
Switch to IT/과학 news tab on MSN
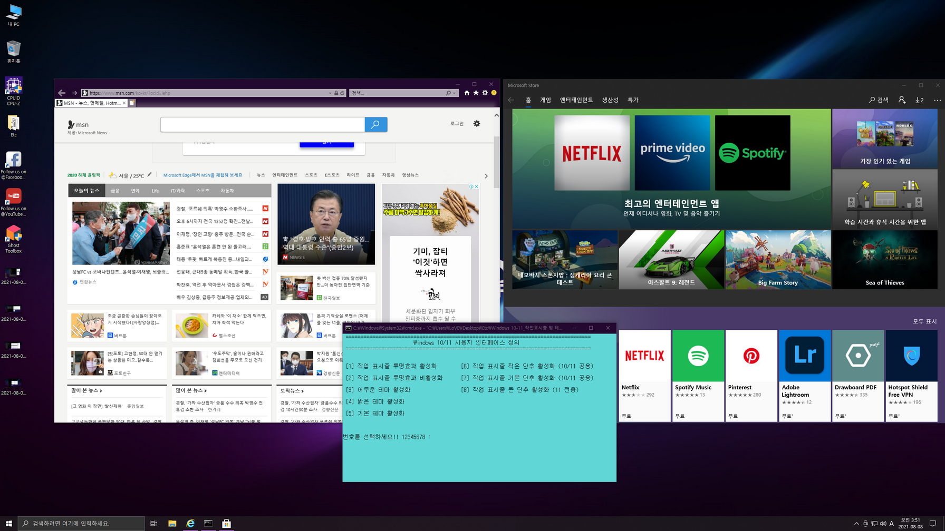[178, 191]
